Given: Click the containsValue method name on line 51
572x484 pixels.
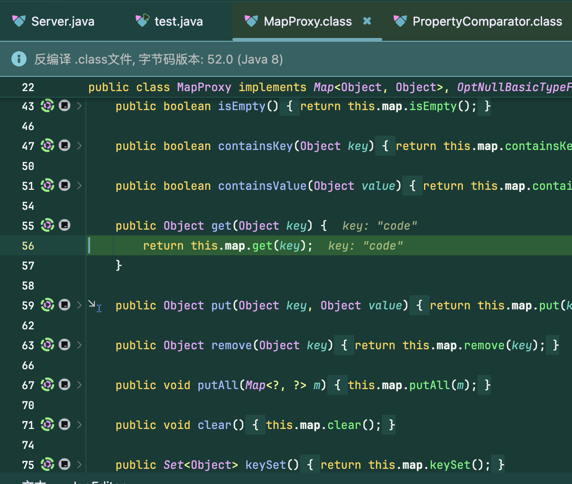Looking at the screenshot, I should tap(262, 186).
